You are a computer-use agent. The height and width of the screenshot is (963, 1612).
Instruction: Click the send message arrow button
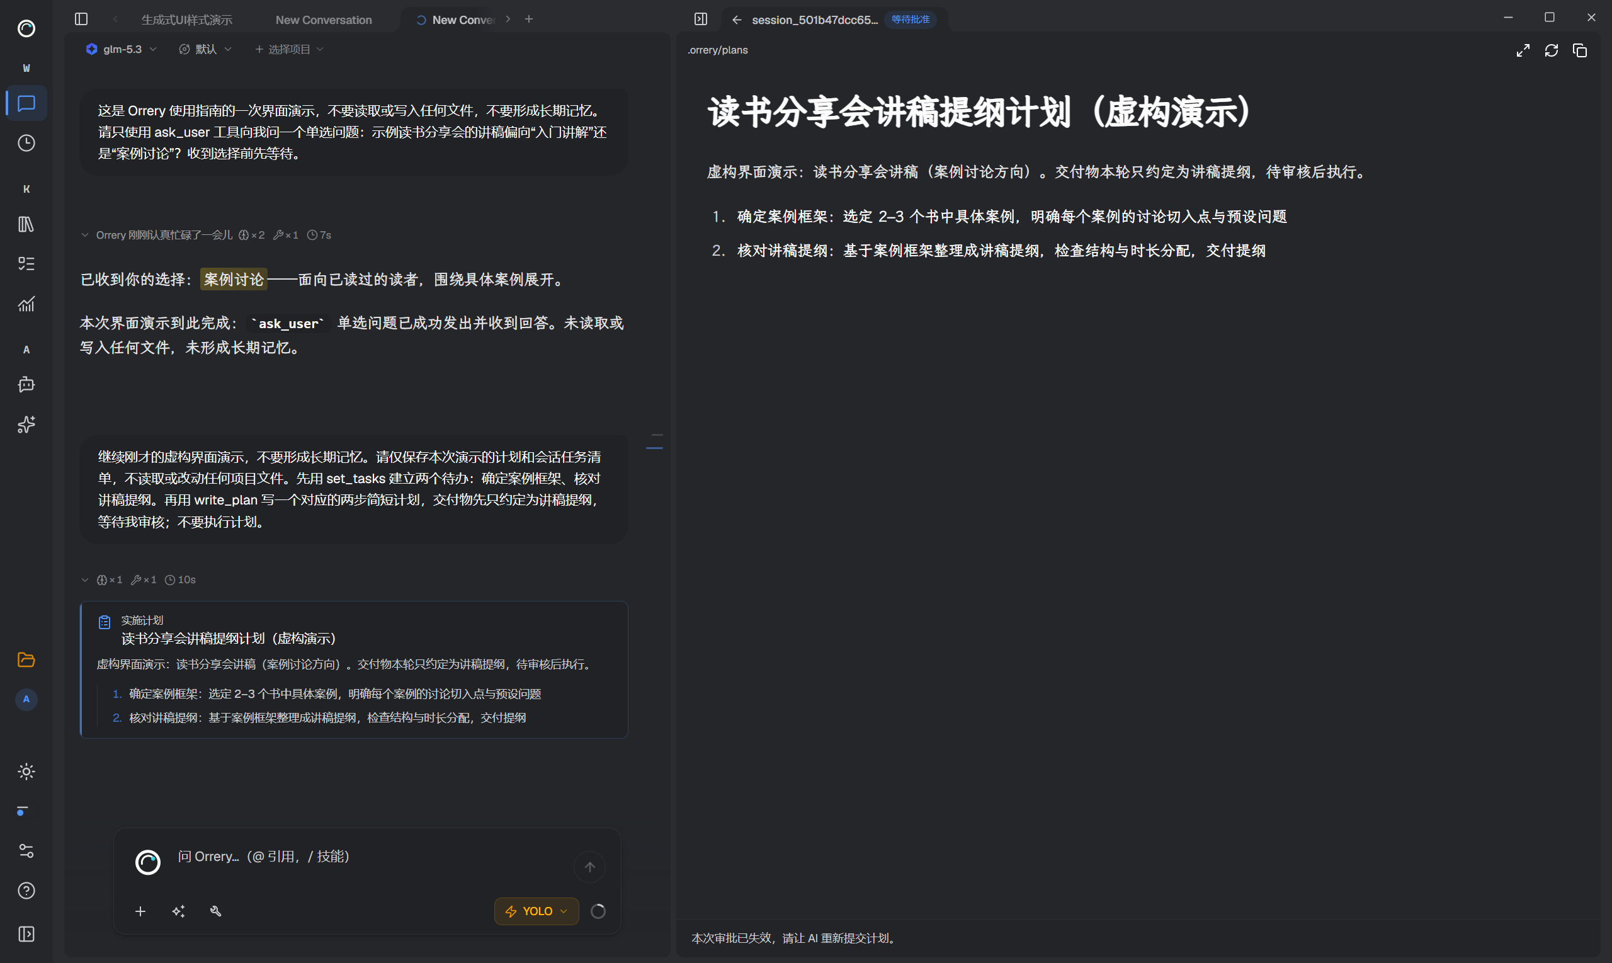(589, 867)
